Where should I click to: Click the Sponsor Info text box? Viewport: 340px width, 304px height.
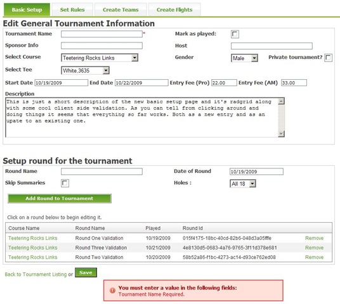click(x=101, y=46)
